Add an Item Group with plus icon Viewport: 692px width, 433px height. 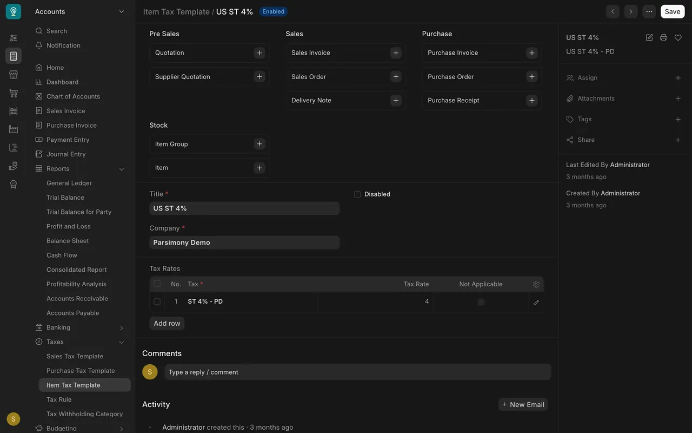pos(259,144)
